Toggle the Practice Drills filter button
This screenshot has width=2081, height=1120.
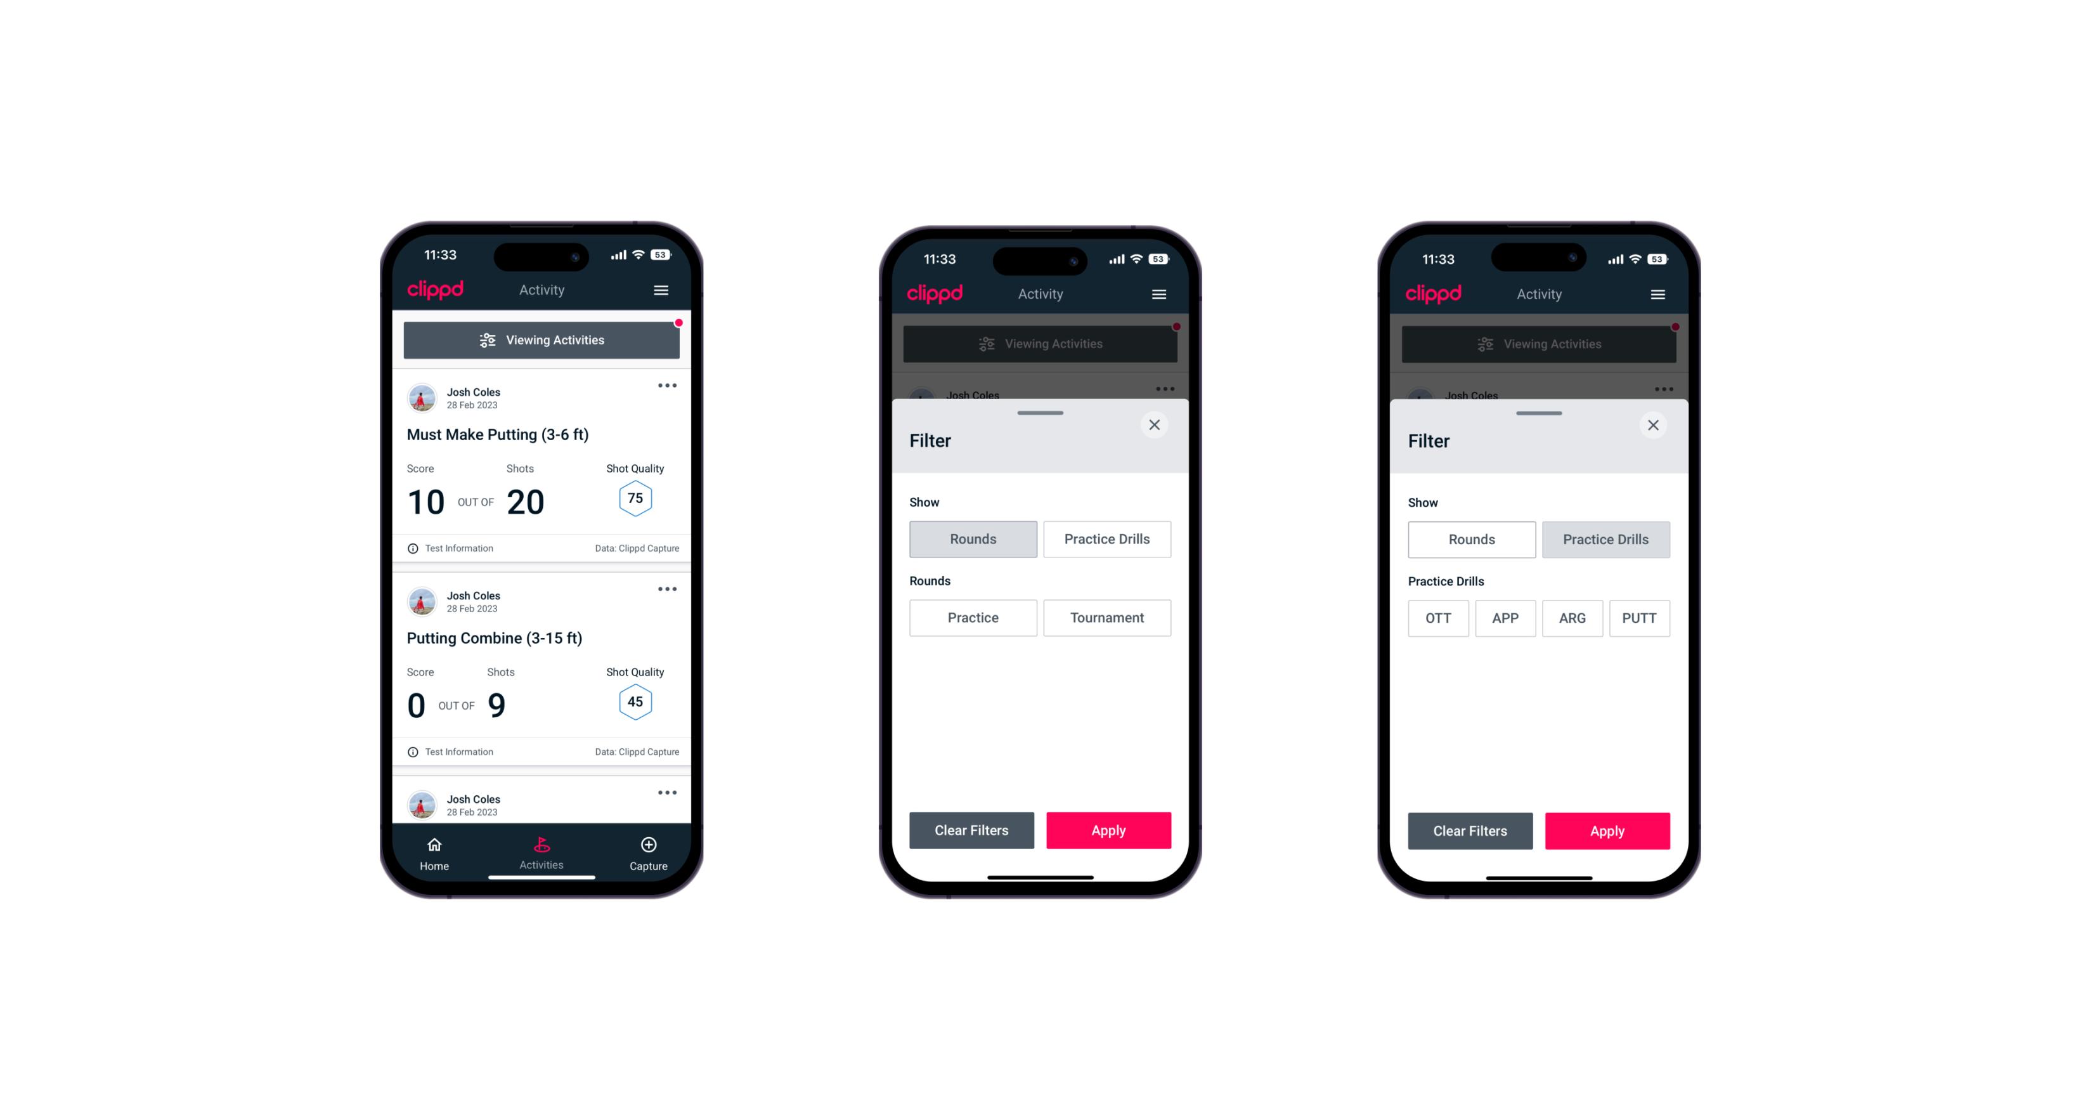(1106, 538)
